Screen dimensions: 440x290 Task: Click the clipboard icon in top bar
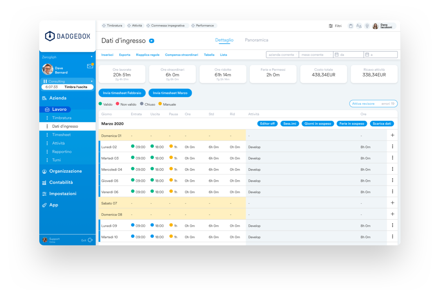(351, 26)
